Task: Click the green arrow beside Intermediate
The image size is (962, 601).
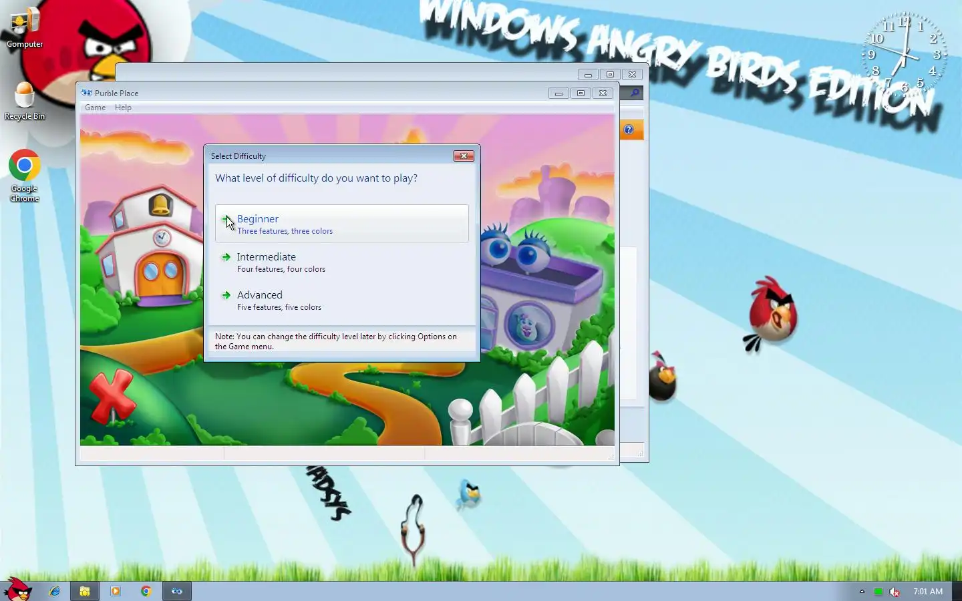Action: click(226, 257)
